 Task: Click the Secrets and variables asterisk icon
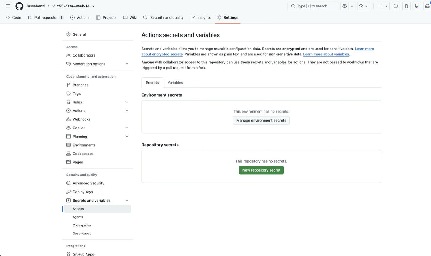coord(69,200)
